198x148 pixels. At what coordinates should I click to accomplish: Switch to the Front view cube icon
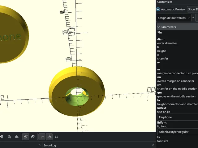click(9, 137)
